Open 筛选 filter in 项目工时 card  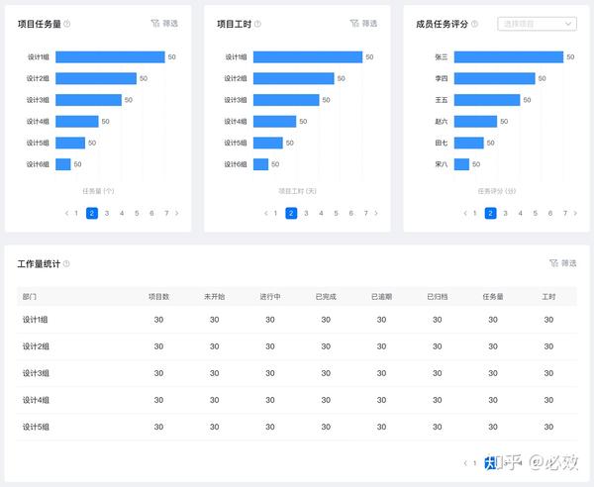point(363,23)
